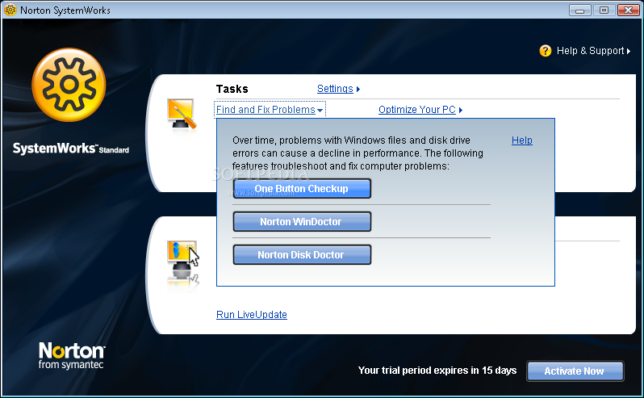Click the SystemWorks gear logo icon

(x=69, y=85)
